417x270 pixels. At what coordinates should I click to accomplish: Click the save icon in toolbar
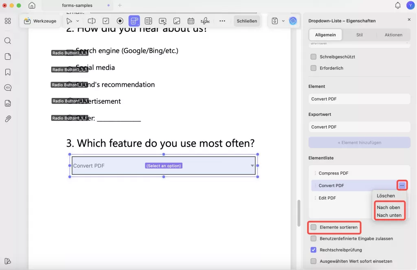275,21
